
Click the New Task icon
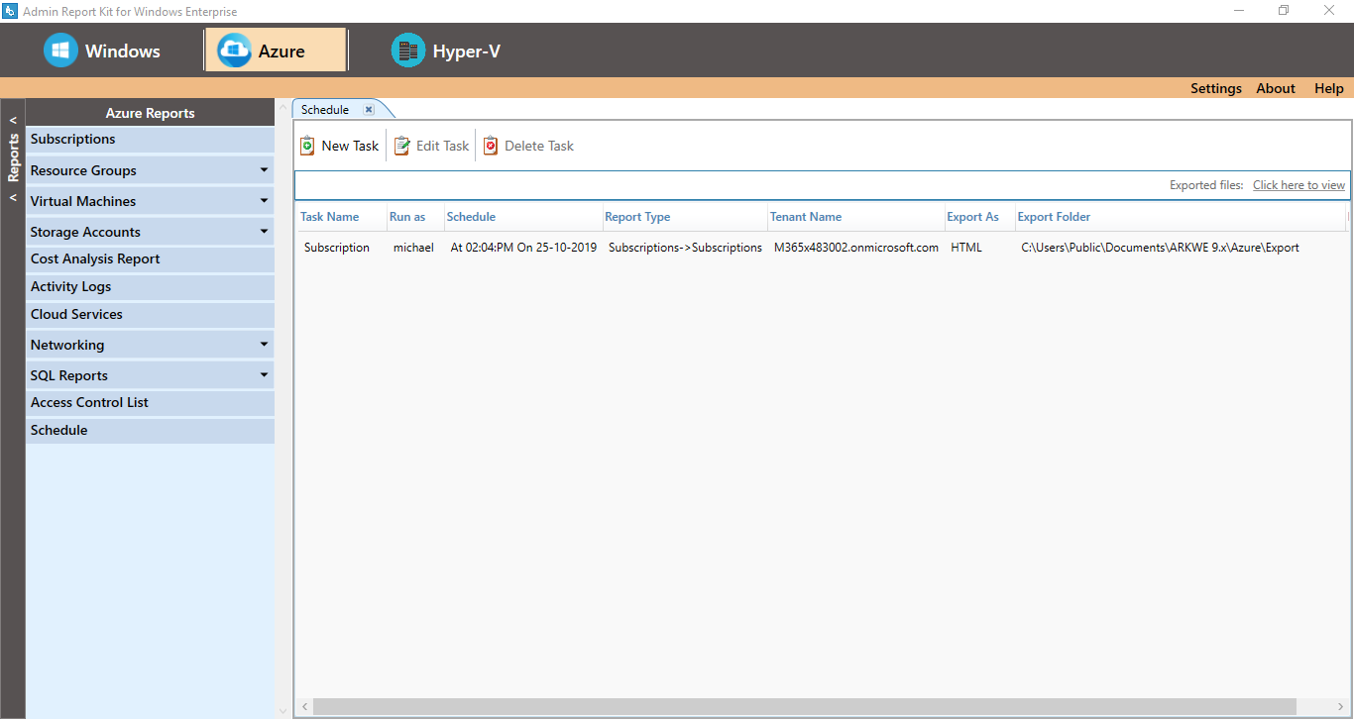[307, 146]
